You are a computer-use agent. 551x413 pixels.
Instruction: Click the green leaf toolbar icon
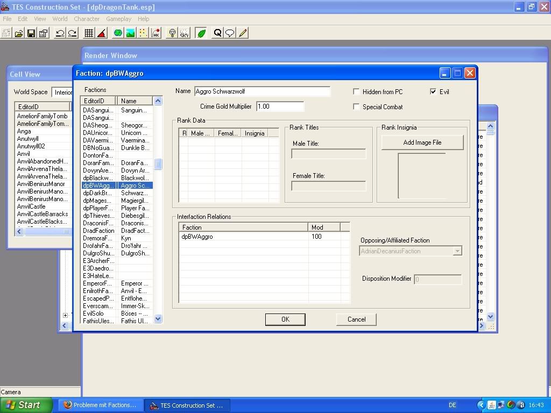pos(201,33)
